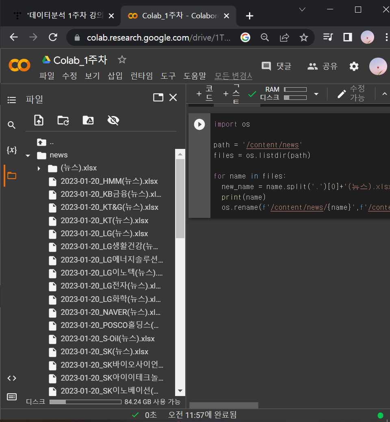Collapse the news folder
The width and height of the screenshot is (390, 422).
pyautogui.click(x=28, y=155)
